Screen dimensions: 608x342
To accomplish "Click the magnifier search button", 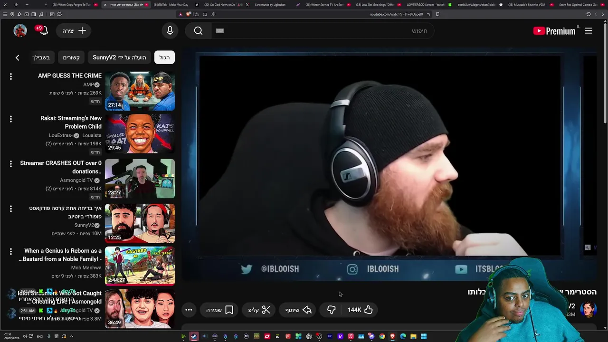I will pyautogui.click(x=198, y=31).
